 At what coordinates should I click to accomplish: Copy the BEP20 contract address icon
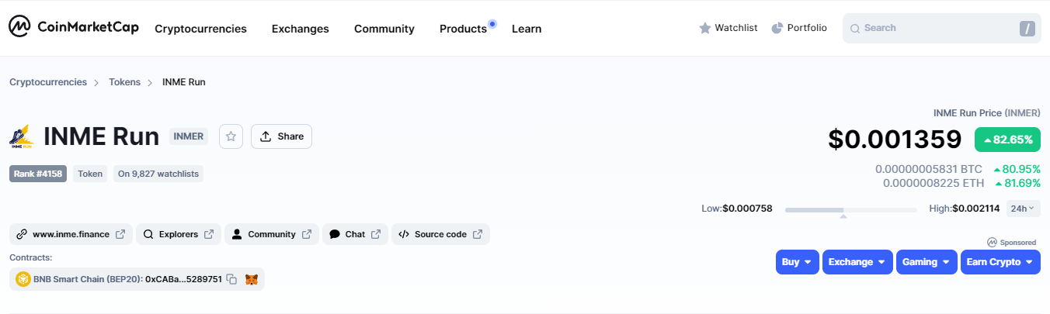coord(231,279)
